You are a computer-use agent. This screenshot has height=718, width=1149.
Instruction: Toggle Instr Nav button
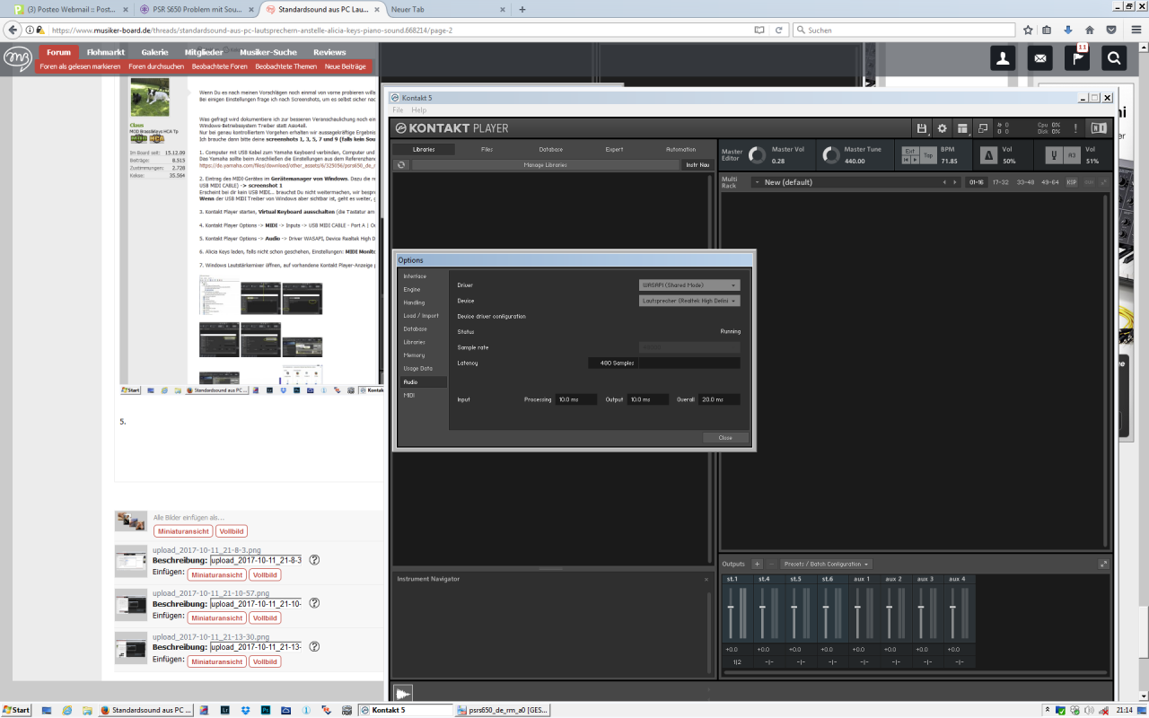(697, 164)
